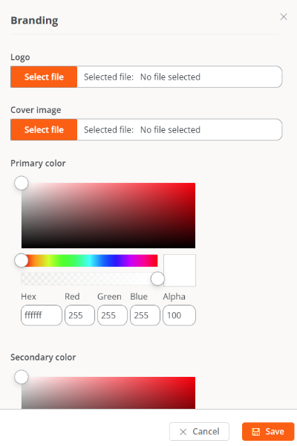Click inside the primary color gradient area
Viewport: 297px width, 446px height.
[x=108, y=216]
